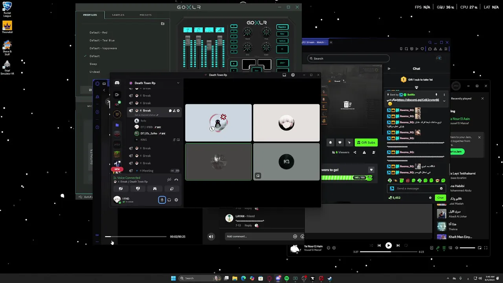Viewport: 503px width, 283px height.
Task: Open Windows Start menu
Action: pos(173,278)
